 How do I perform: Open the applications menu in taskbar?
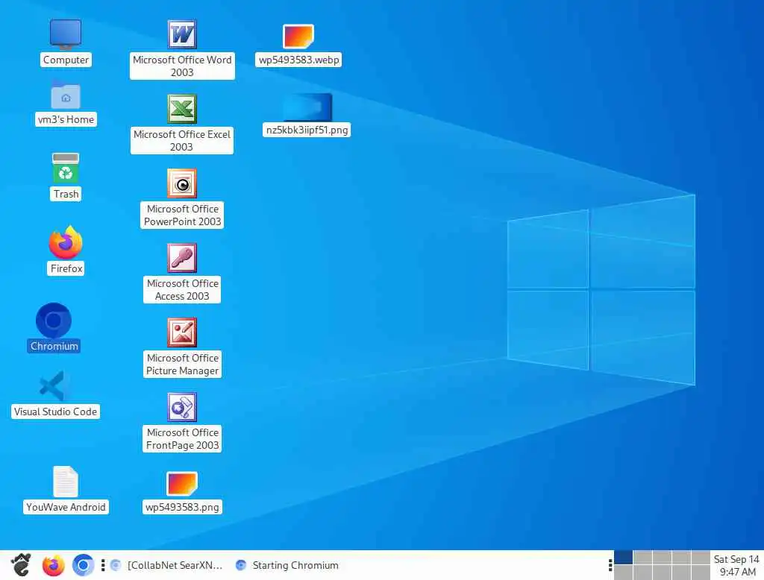tap(20, 565)
